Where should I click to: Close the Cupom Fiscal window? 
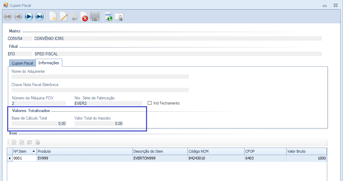[335, 5]
